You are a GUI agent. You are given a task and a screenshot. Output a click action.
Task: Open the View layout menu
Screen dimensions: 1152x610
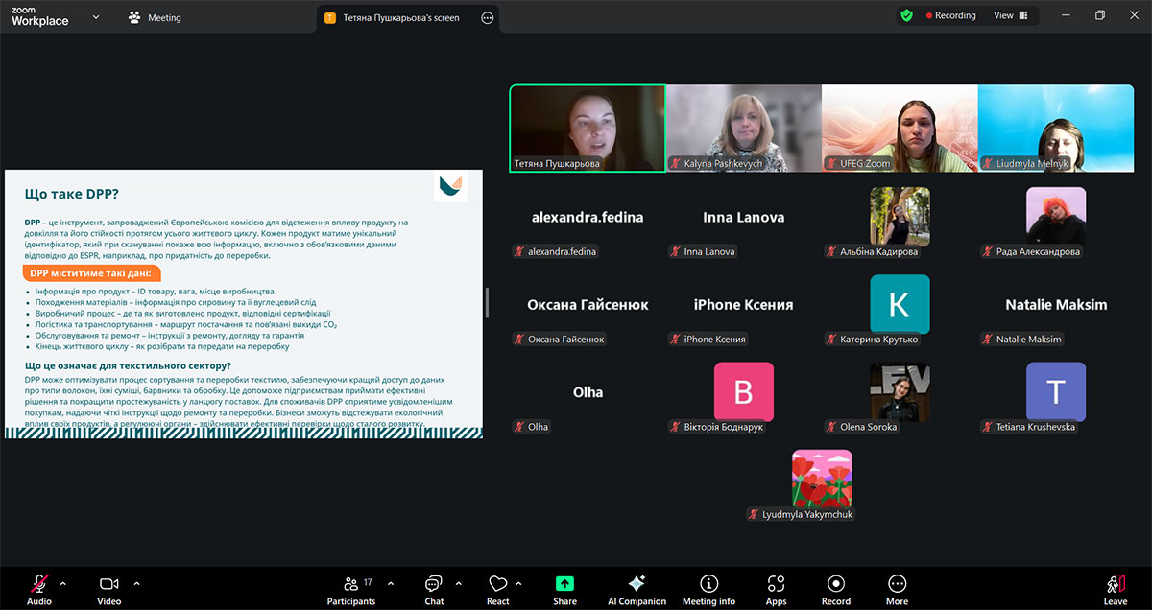point(1010,16)
